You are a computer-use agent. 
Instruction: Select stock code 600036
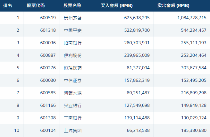pyautogui.click(x=48, y=43)
